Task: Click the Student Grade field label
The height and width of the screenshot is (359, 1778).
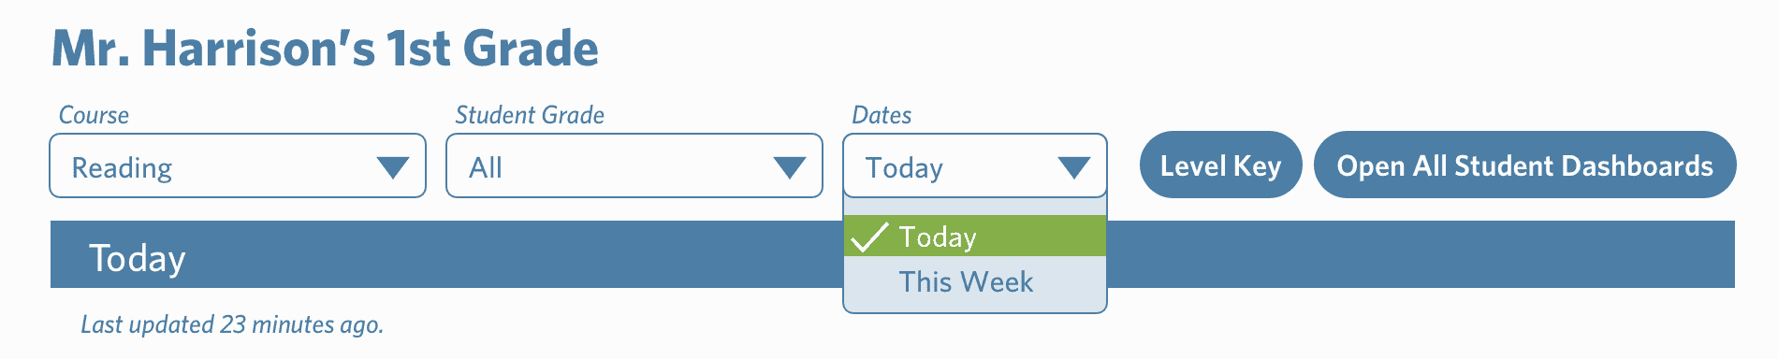Action: point(530,115)
